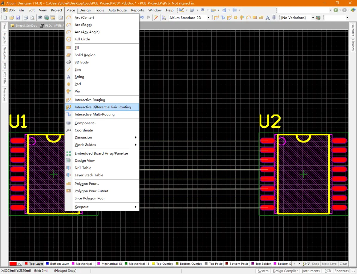Viewport: 357px width, 274px height.
Task: Select the Place Via toolbar icon
Action: tap(242, 18)
